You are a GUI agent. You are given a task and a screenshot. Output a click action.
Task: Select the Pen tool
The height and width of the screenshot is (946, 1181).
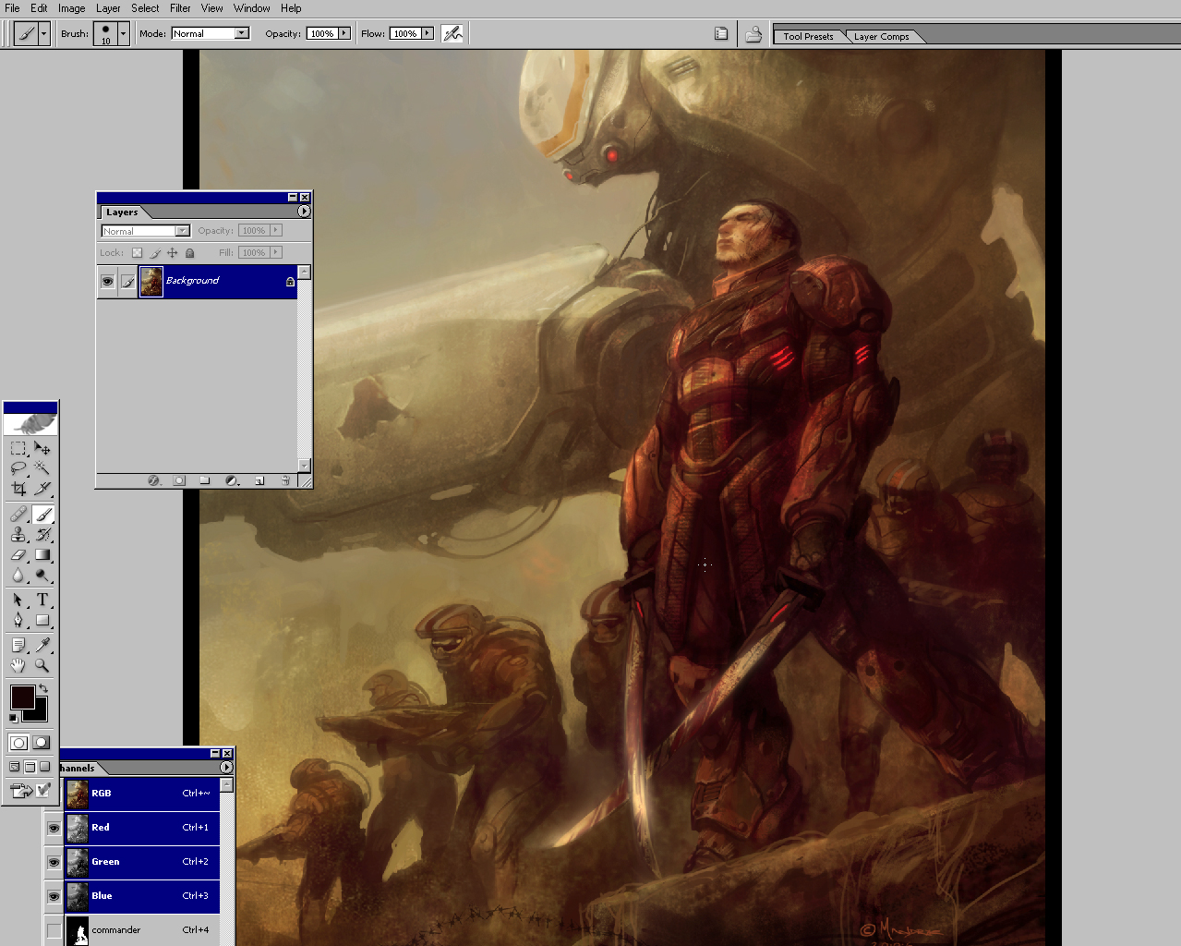tap(18, 621)
